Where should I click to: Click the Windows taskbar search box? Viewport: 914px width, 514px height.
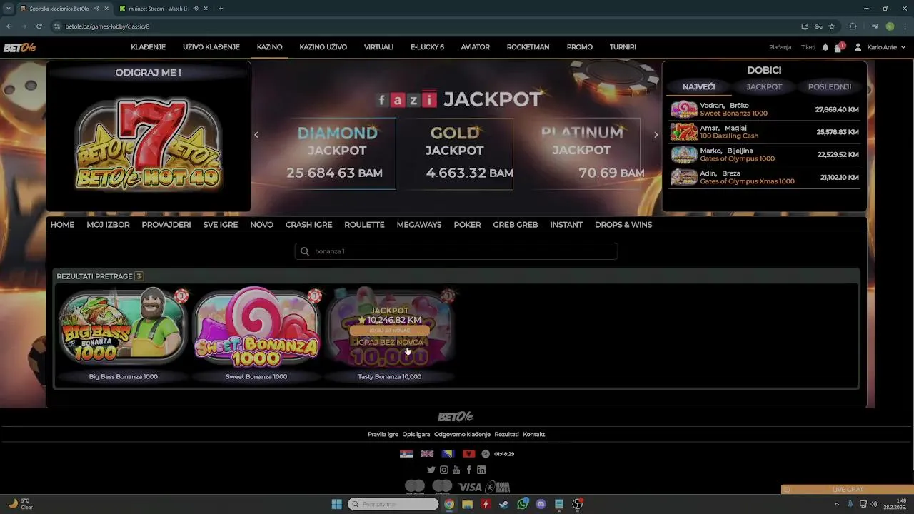393,504
